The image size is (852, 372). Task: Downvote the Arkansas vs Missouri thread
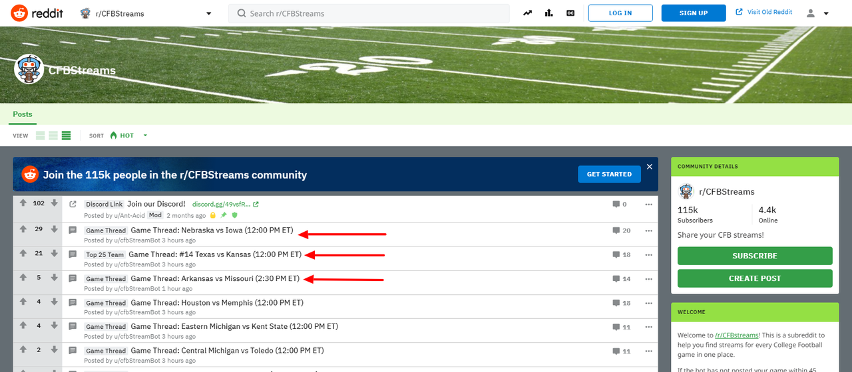tap(54, 277)
